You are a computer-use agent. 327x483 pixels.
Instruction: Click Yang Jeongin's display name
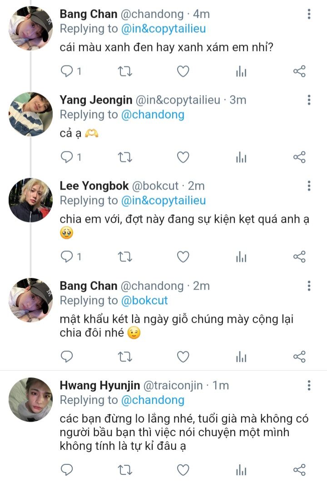96,100
